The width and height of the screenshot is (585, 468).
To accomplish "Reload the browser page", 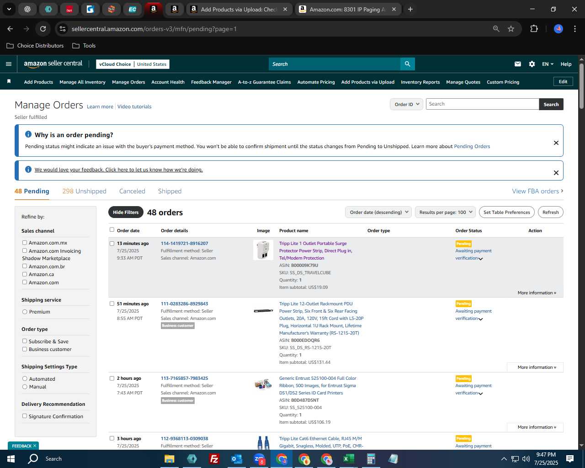I will click(43, 29).
